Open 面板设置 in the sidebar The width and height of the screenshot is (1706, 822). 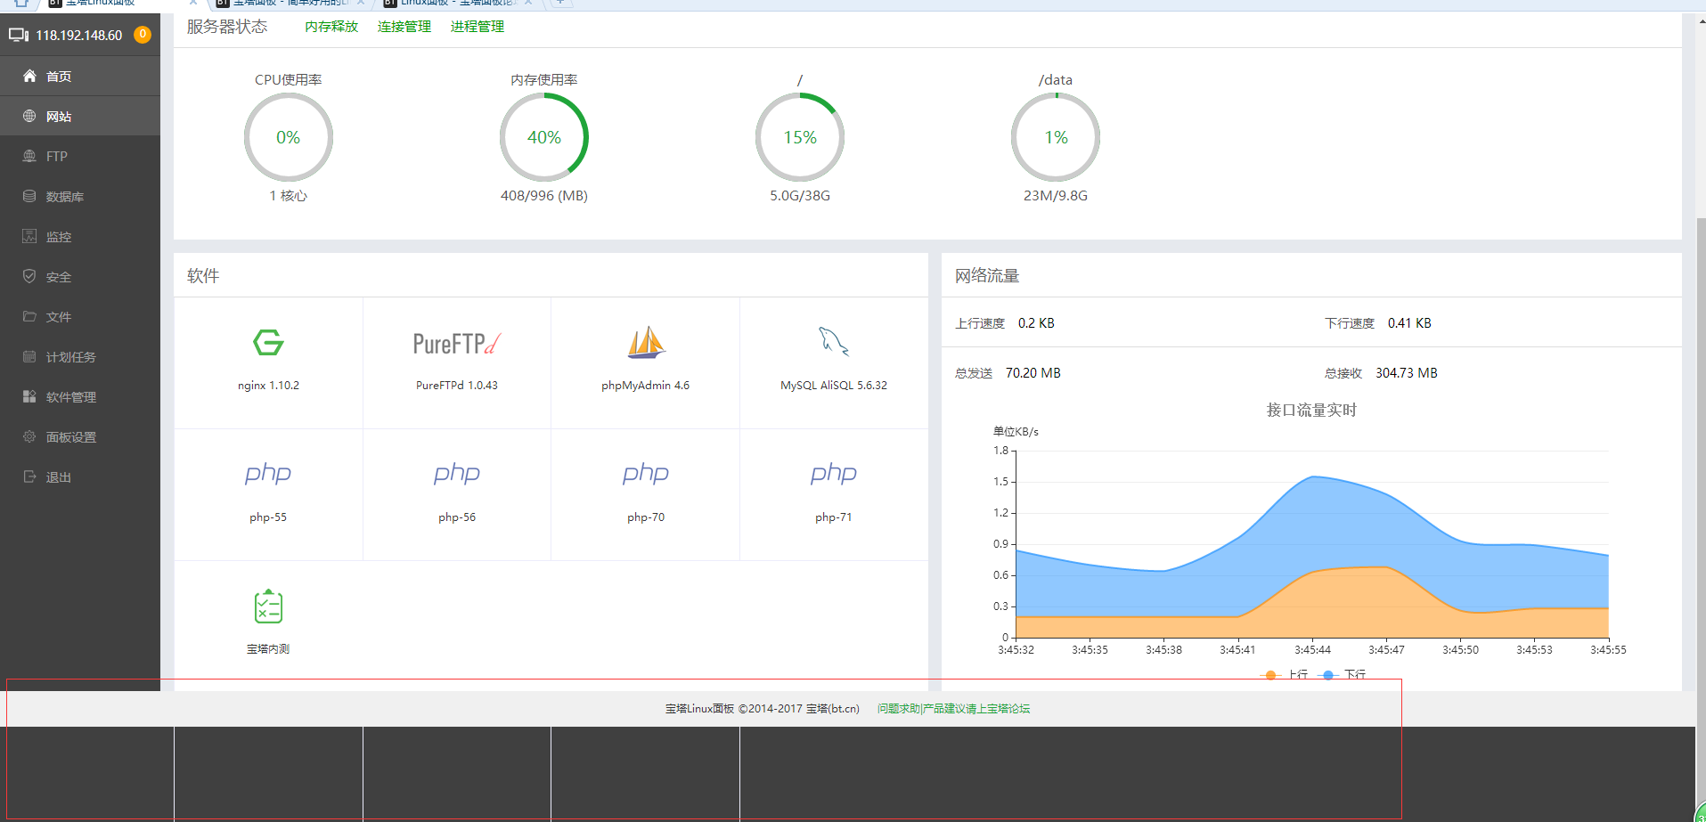80,436
